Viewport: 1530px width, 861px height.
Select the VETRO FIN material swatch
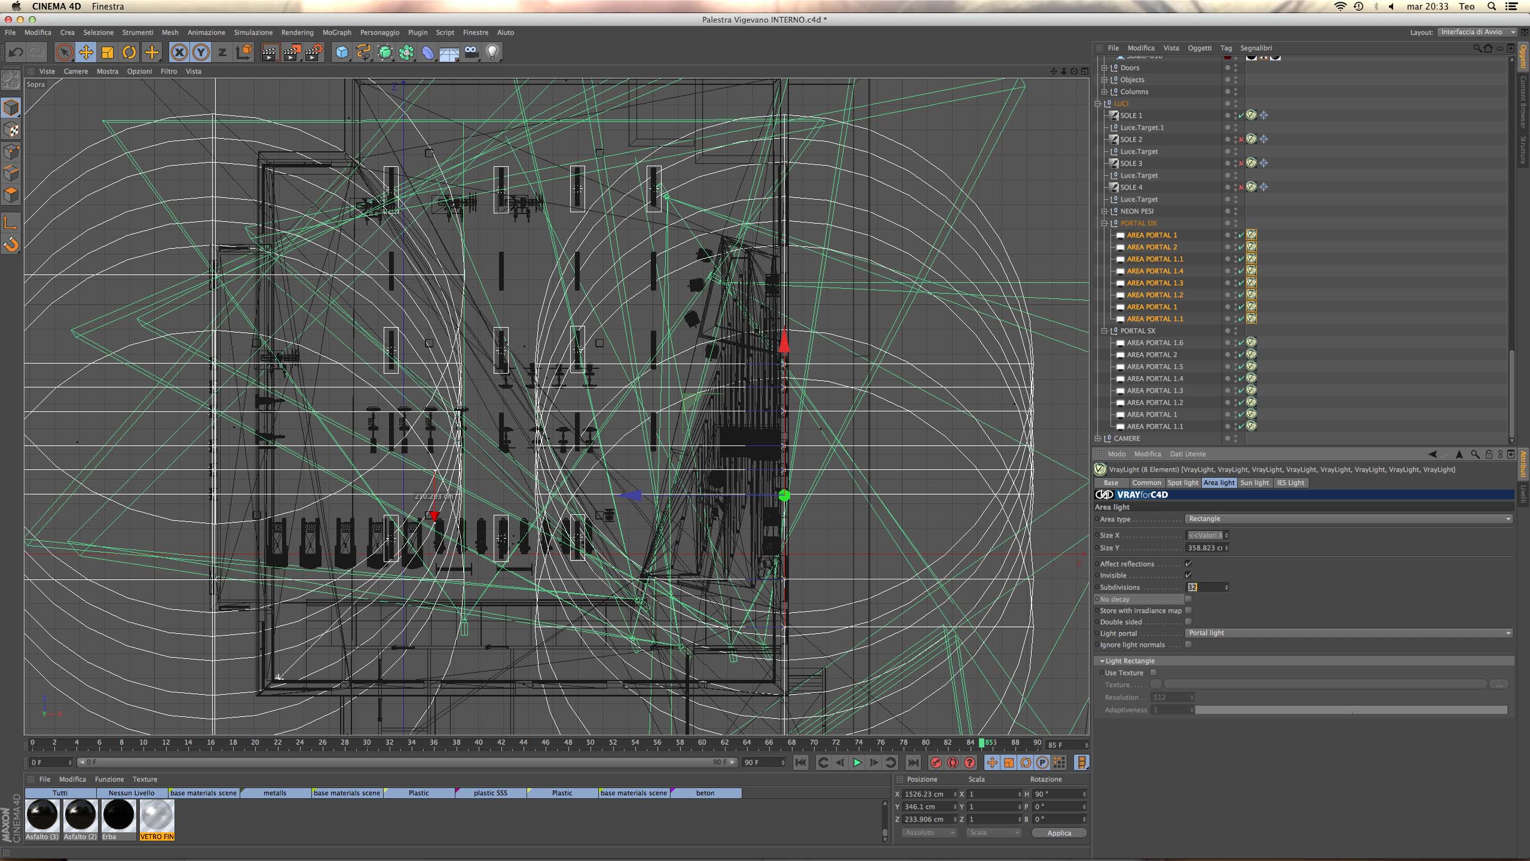157,816
